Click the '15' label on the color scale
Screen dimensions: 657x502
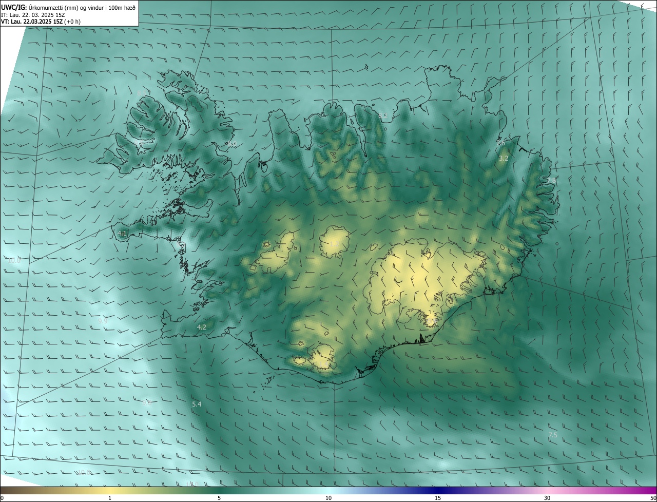point(438,498)
